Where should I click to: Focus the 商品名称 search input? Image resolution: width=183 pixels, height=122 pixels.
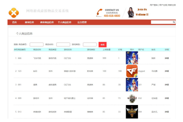tap(63, 44)
